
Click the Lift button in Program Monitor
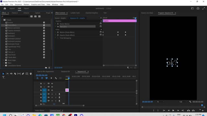[188, 111]
